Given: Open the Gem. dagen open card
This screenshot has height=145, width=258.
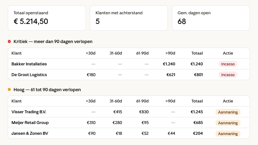Looking at the screenshot, I should 211,18.
